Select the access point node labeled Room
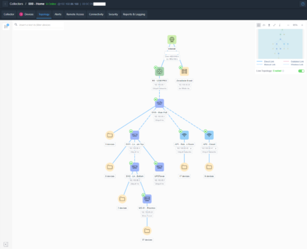The height and width of the screenshot is (249, 307). pyautogui.click(x=184, y=135)
